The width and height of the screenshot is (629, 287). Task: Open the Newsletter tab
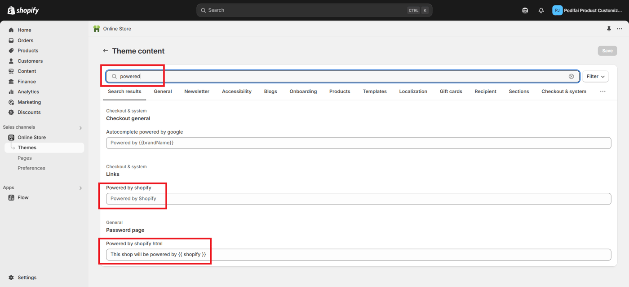point(197,91)
